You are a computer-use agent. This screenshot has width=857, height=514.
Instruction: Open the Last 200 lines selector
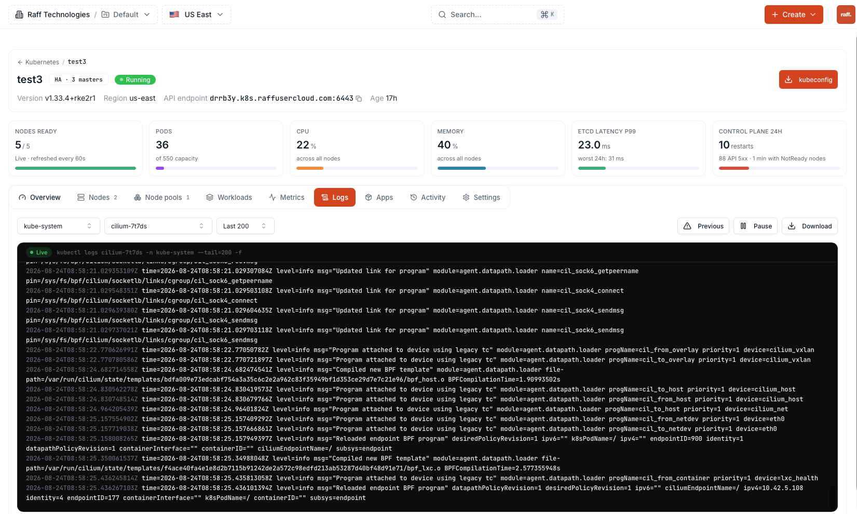(x=245, y=226)
